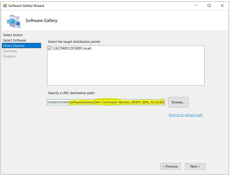Click inside the UNC destination path field

(x=106, y=102)
